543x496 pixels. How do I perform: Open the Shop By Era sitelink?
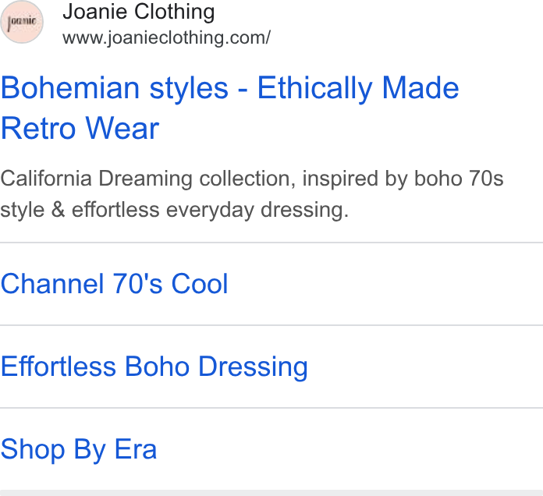pos(79,450)
